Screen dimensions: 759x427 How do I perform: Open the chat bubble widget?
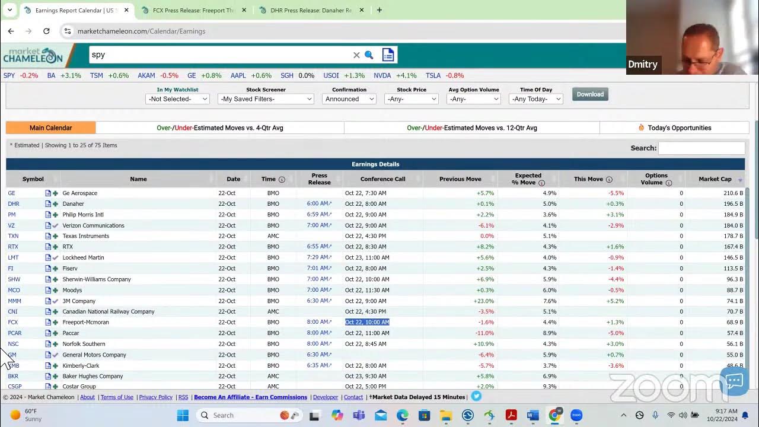point(734,381)
